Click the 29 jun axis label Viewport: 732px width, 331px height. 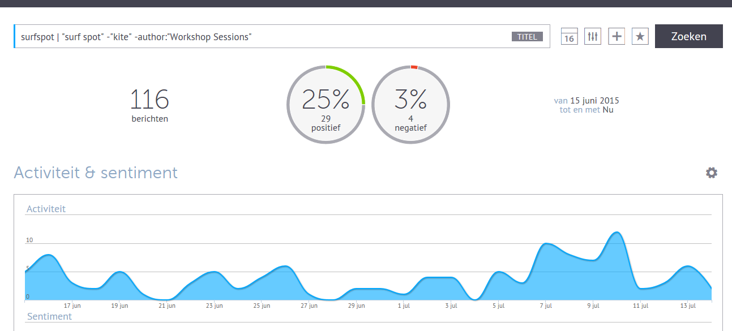[x=356, y=306]
